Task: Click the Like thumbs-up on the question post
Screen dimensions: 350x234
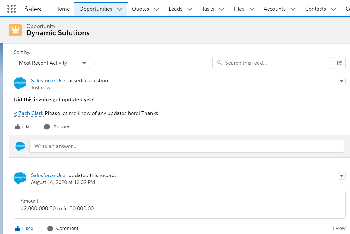Action: point(17,127)
